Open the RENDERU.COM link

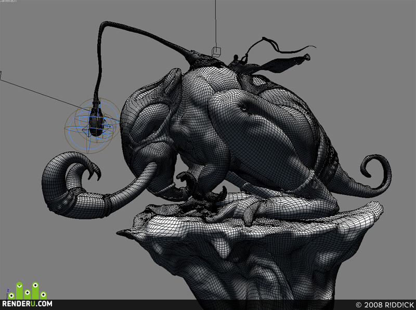pos(28,304)
